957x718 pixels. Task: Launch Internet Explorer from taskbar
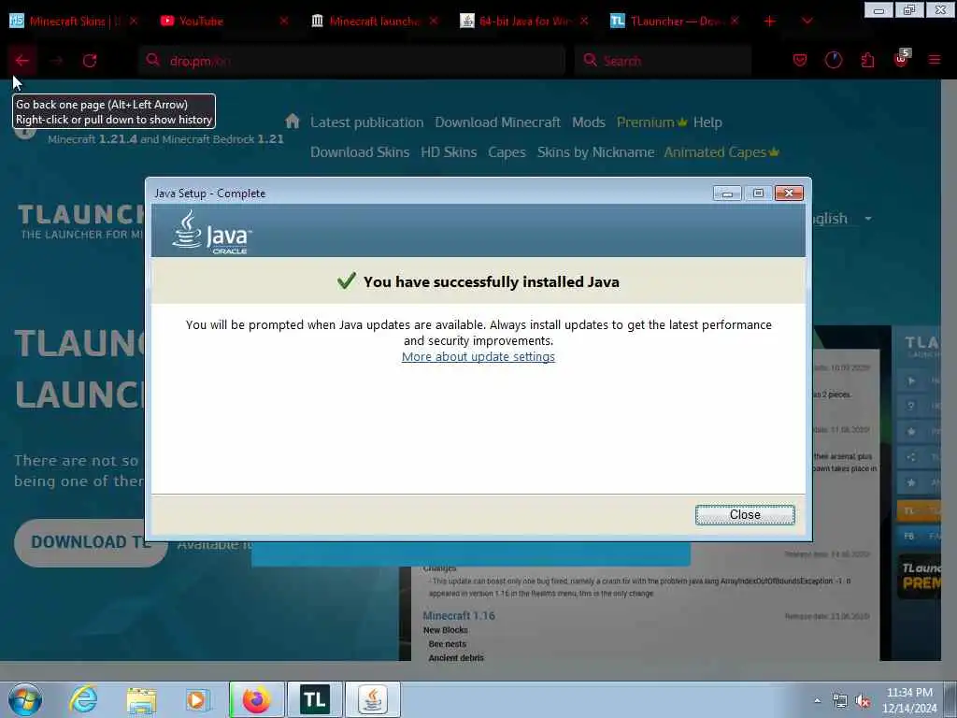[83, 699]
